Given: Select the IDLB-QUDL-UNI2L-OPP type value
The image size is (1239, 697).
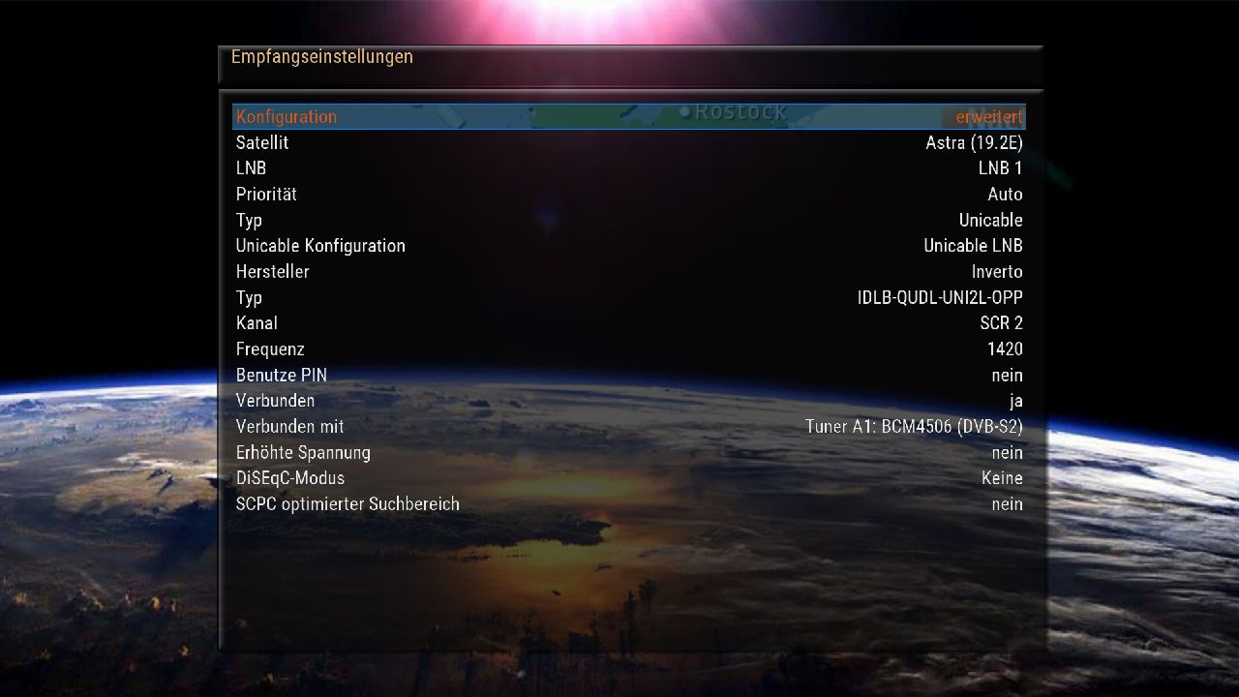Looking at the screenshot, I should (x=939, y=298).
